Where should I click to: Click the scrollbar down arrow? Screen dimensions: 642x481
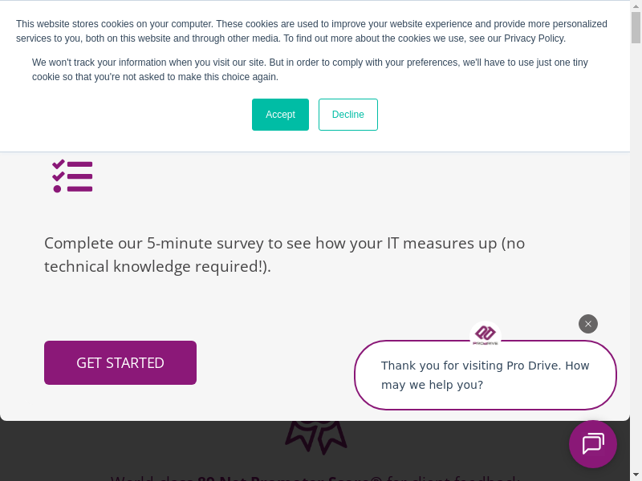pos(636,475)
